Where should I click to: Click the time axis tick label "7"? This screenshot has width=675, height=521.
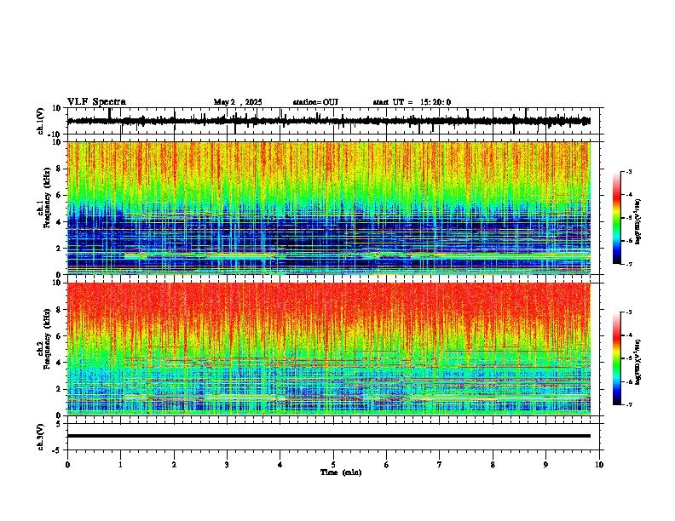[x=440, y=465]
